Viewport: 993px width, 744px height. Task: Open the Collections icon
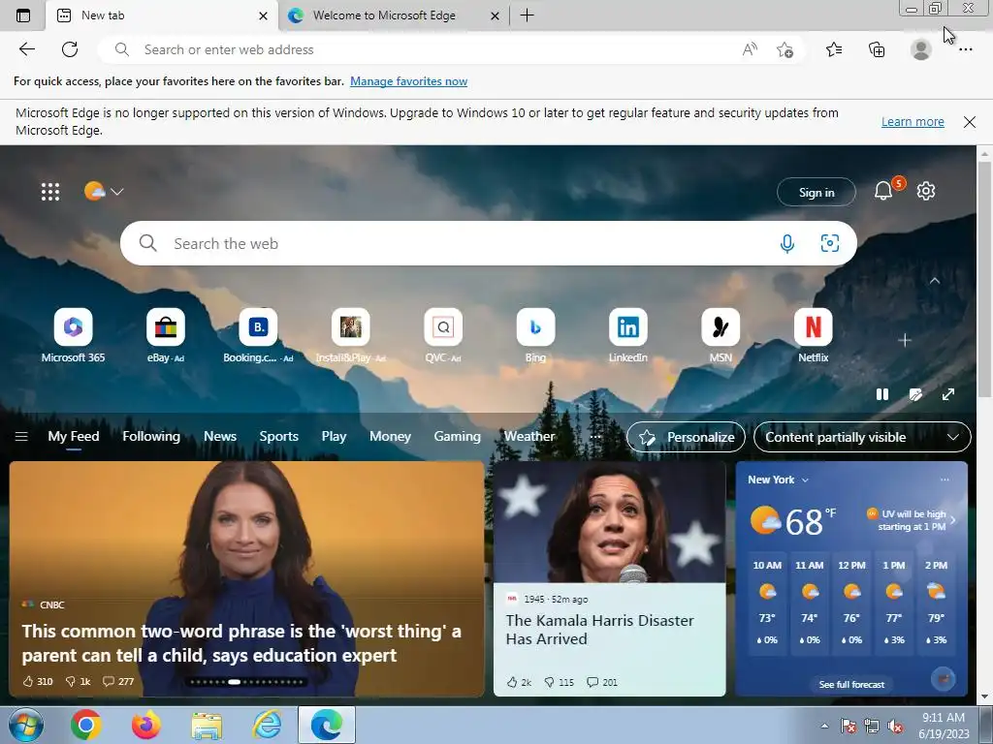[877, 49]
